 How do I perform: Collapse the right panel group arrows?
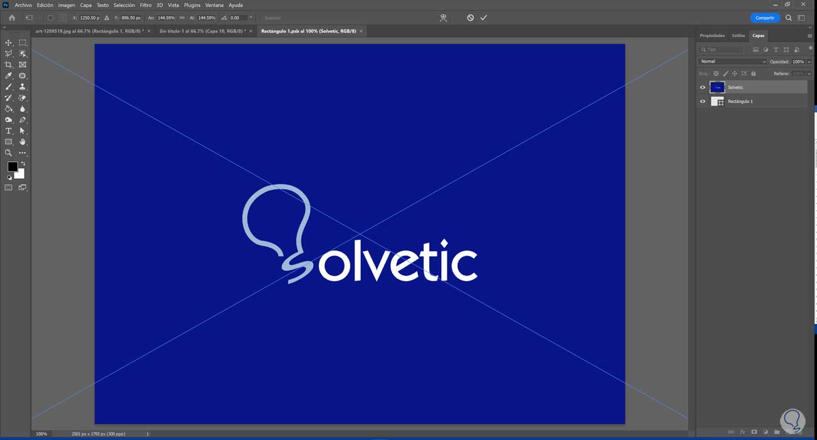point(809,28)
